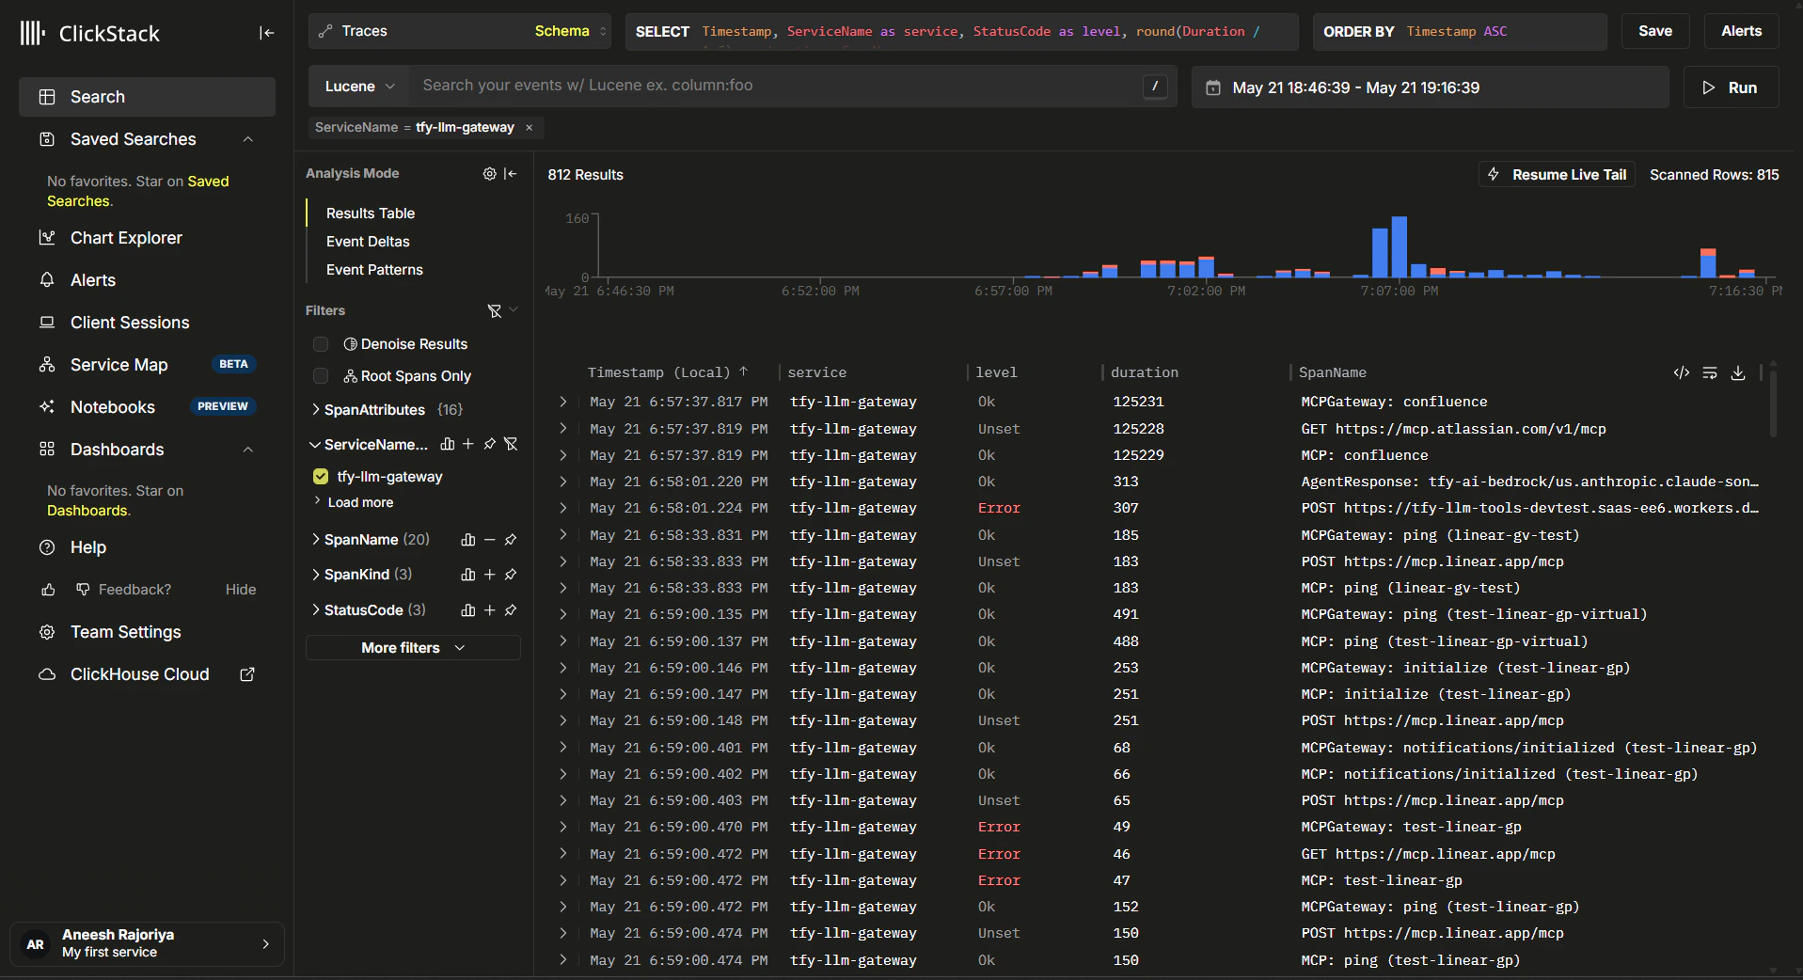Image resolution: width=1803 pixels, height=980 pixels.
Task: Download results as CSV
Action: pos(1738,373)
